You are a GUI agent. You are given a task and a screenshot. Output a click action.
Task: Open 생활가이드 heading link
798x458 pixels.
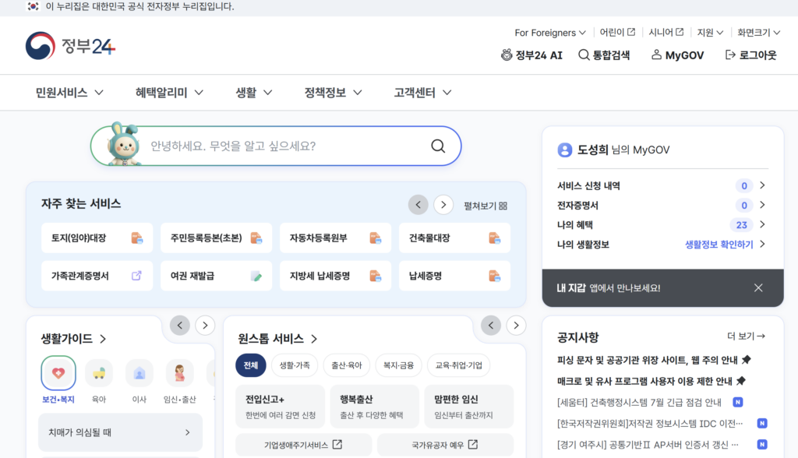[74, 339]
